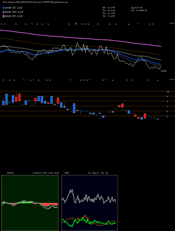The height and width of the screenshot is (231, 175).
Task: Open the MACD histogram chart thumbnail
Action: (x=30, y=203)
